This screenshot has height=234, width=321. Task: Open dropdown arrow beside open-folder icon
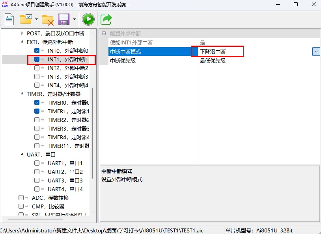[36, 19]
